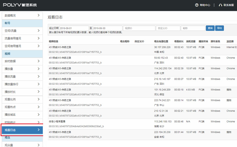
Task: Click the customer service headset icon
Action: point(220,5)
